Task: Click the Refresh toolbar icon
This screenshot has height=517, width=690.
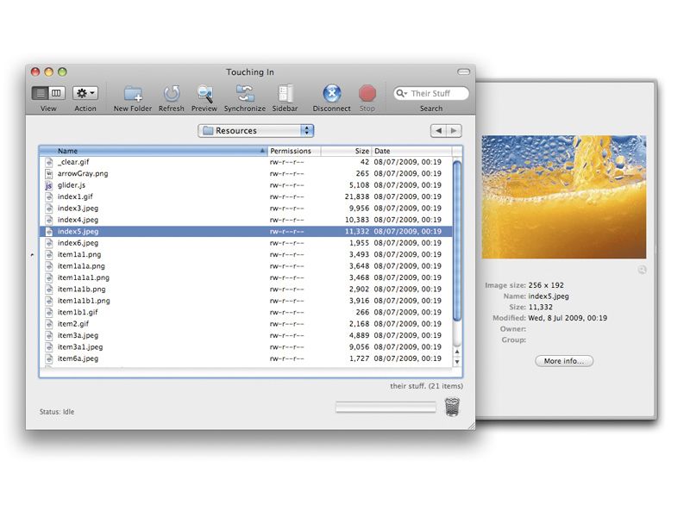Action: (172, 94)
